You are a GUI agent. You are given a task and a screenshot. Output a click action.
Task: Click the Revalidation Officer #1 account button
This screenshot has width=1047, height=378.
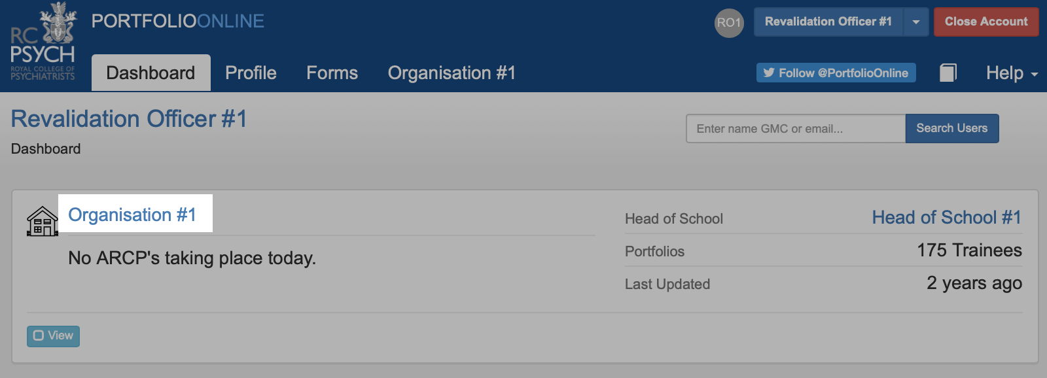point(828,22)
